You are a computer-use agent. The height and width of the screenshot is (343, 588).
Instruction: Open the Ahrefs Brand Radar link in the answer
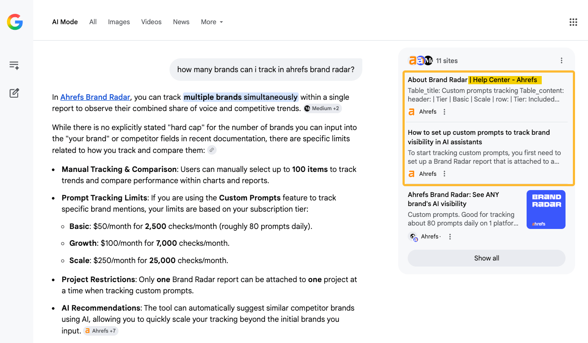click(x=95, y=97)
